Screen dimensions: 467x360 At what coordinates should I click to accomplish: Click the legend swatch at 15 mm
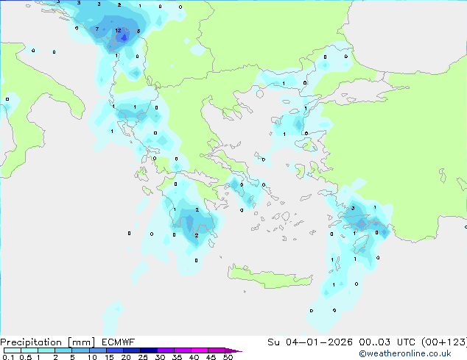pos(114,351)
